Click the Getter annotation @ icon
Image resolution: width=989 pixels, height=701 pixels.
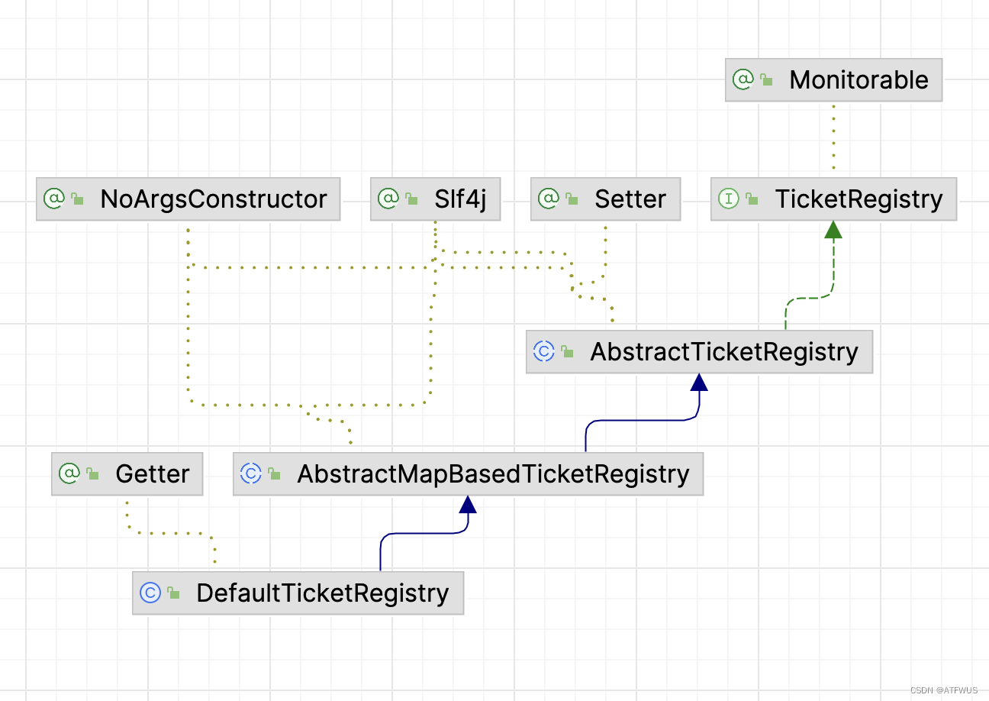[69, 473]
